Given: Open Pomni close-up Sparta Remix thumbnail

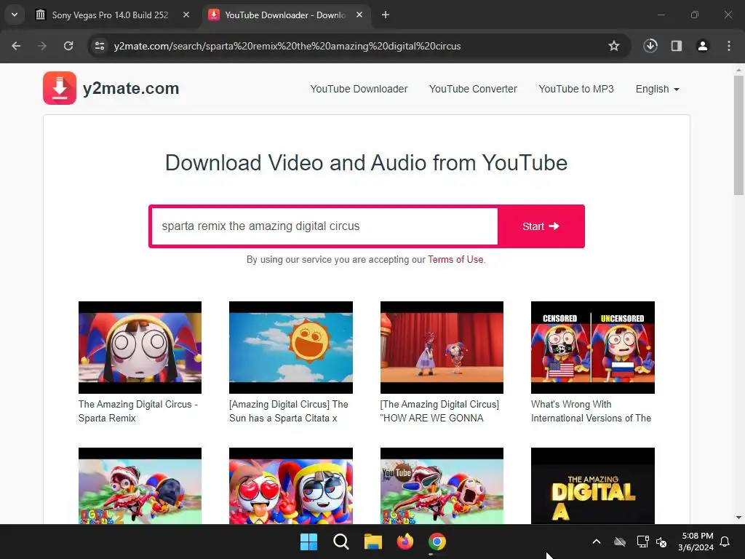Looking at the screenshot, I should (x=140, y=347).
